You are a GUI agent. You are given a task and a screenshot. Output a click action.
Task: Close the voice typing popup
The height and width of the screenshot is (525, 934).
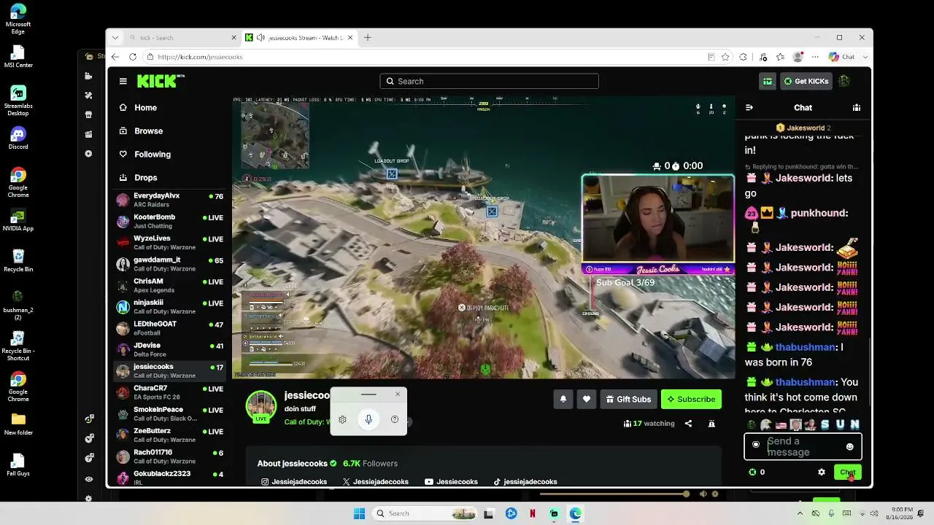(398, 394)
